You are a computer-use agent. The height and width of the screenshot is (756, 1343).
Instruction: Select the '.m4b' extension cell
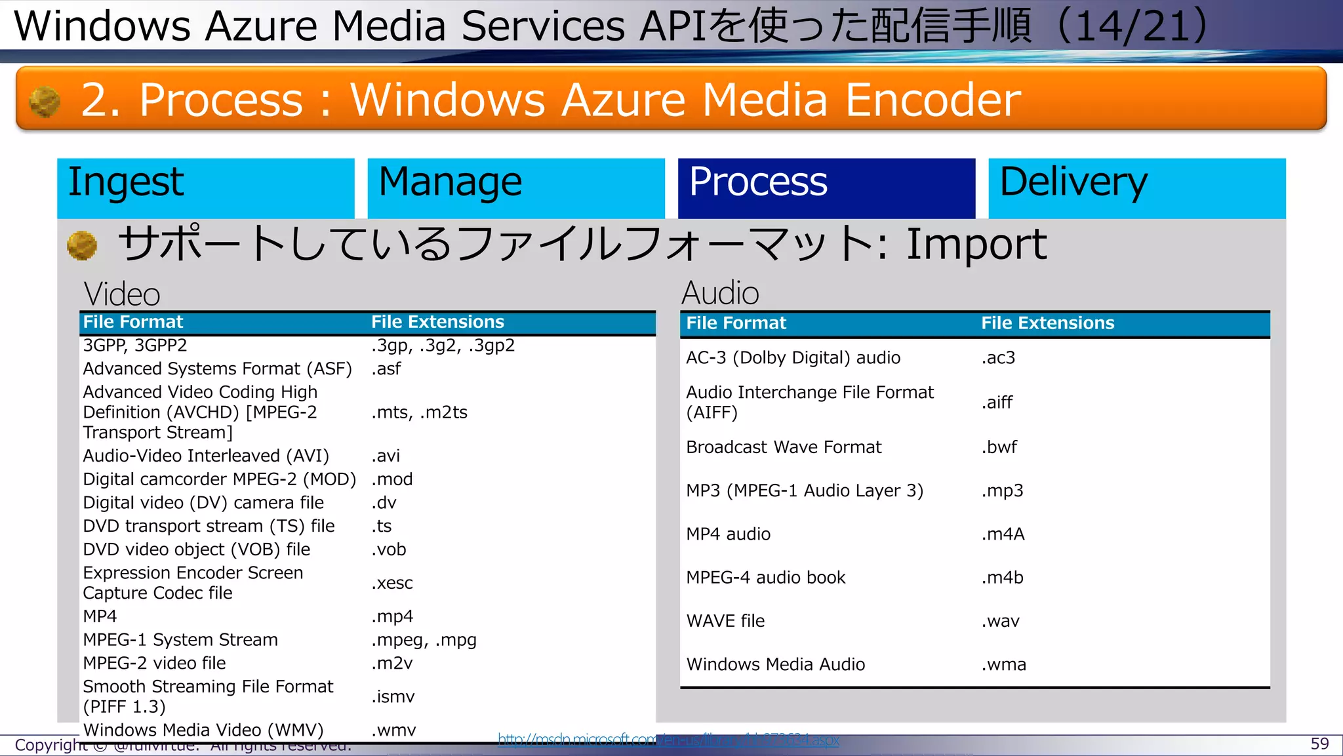1002,578
